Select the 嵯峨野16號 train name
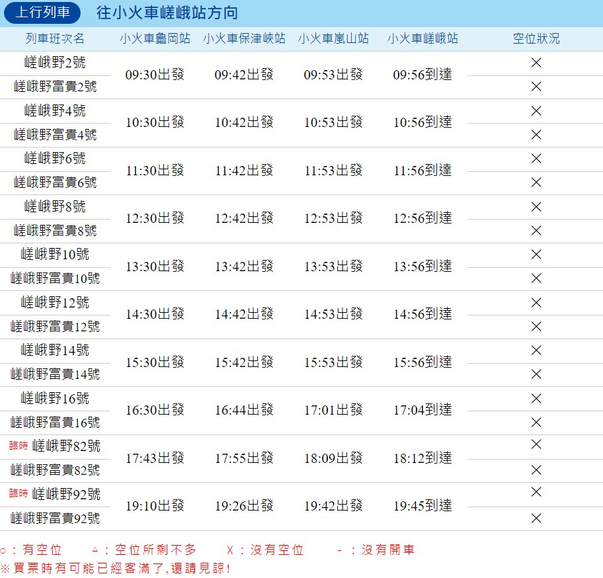 (55, 398)
